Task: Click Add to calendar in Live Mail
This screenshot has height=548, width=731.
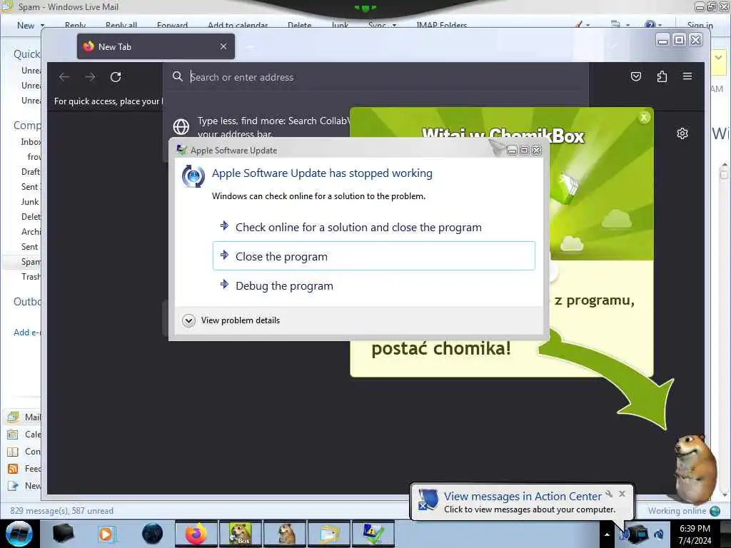Action: [x=238, y=25]
